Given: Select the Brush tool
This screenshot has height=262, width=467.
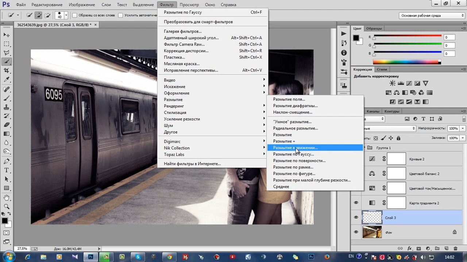Looking at the screenshot, I should [x=7, y=98].
